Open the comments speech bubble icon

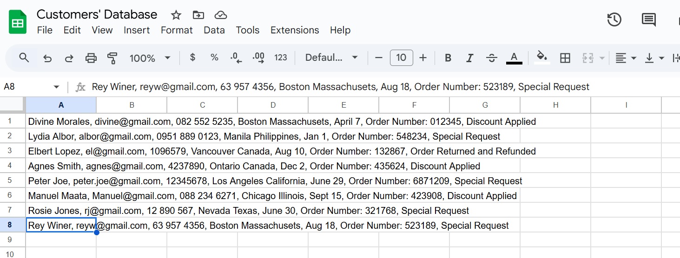coord(648,19)
